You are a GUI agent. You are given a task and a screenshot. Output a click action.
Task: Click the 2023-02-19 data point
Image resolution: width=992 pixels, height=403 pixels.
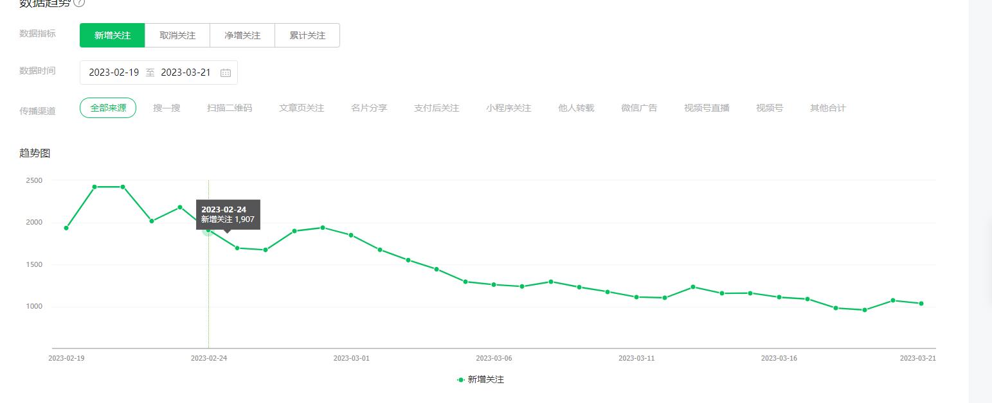point(66,228)
